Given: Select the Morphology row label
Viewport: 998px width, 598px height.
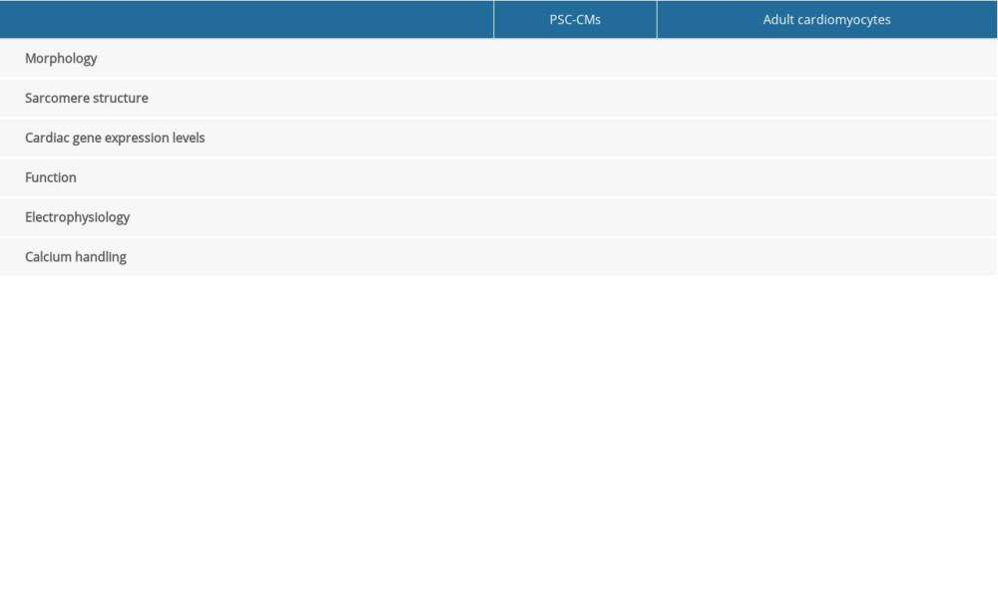Looking at the screenshot, I should (61, 59).
